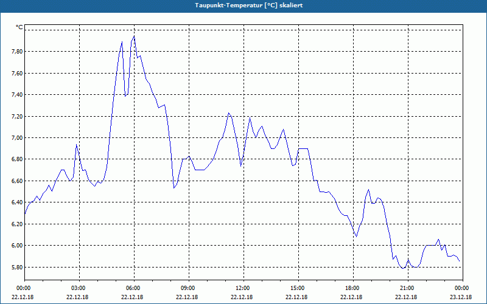The width and height of the screenshot is (487, 304).
Task: Select the 6,80 y-axis value
Action: (18, 159)
